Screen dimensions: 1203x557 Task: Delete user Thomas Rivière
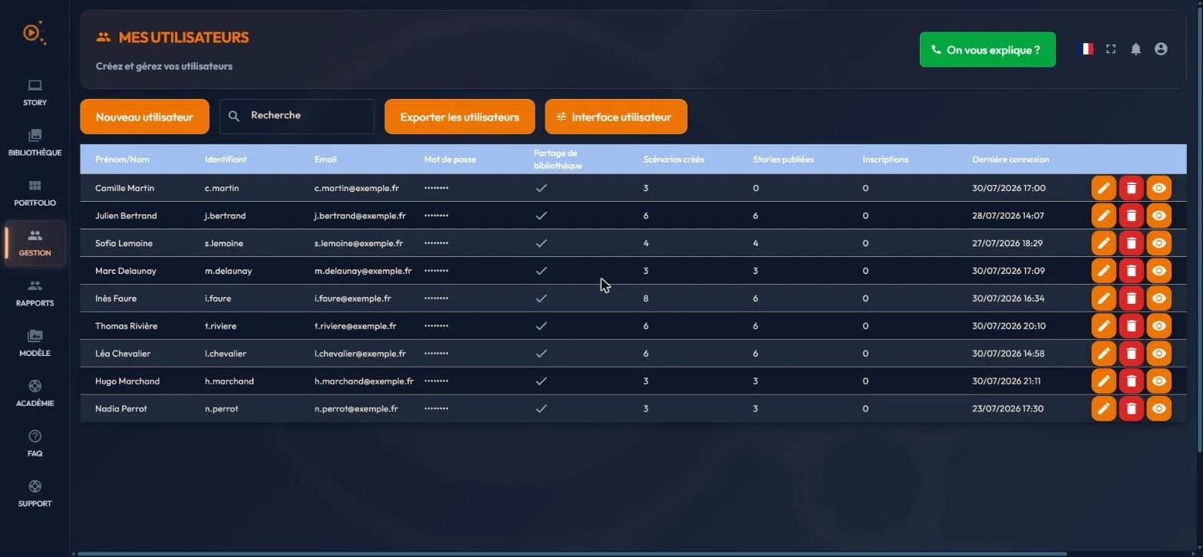coord(1131,326)
